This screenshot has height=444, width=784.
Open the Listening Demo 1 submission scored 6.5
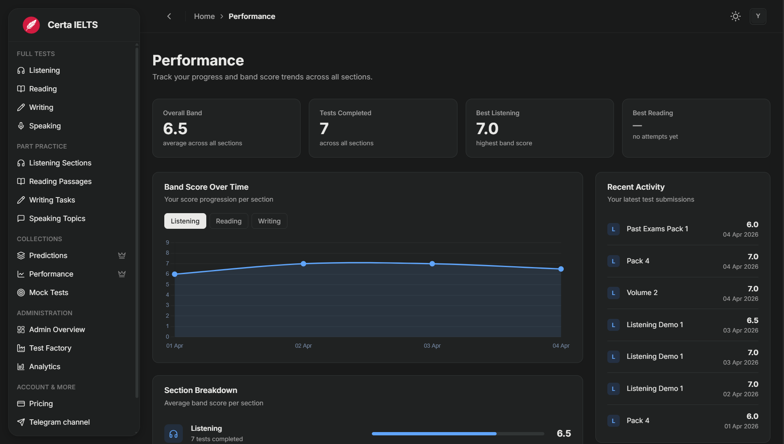pos(683,325)
